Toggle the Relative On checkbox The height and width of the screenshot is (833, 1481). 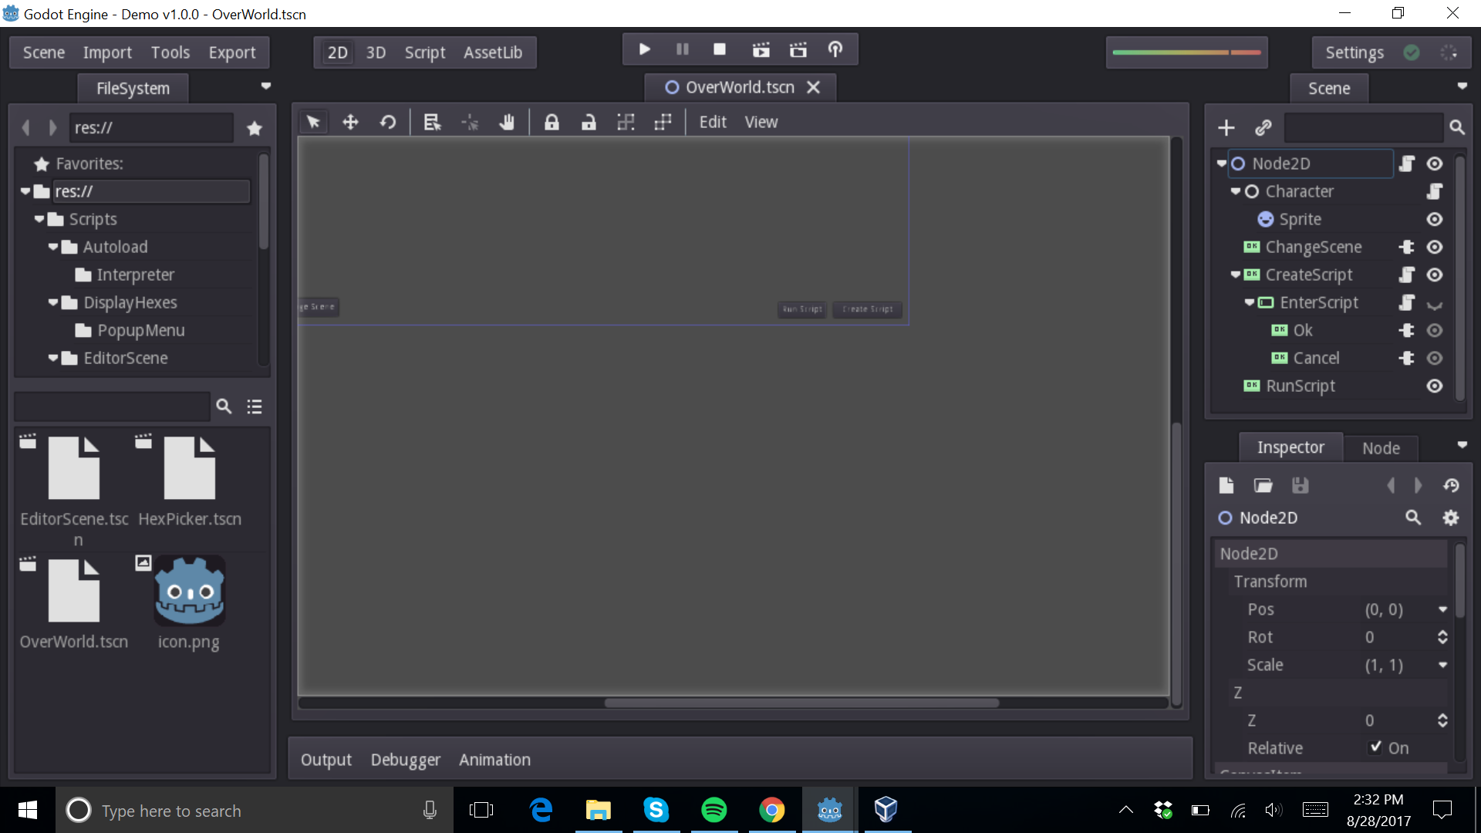[x=1375, y=747]
